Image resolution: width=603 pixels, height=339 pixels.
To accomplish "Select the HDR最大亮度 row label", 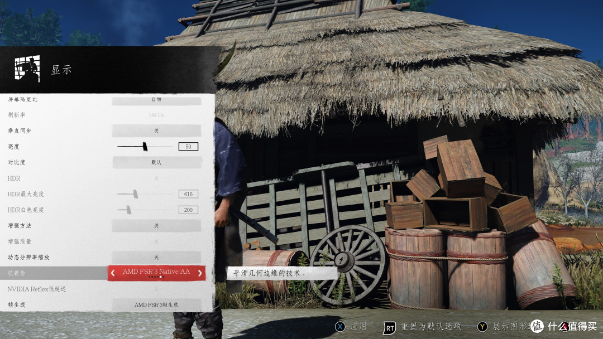I will 26,194.
